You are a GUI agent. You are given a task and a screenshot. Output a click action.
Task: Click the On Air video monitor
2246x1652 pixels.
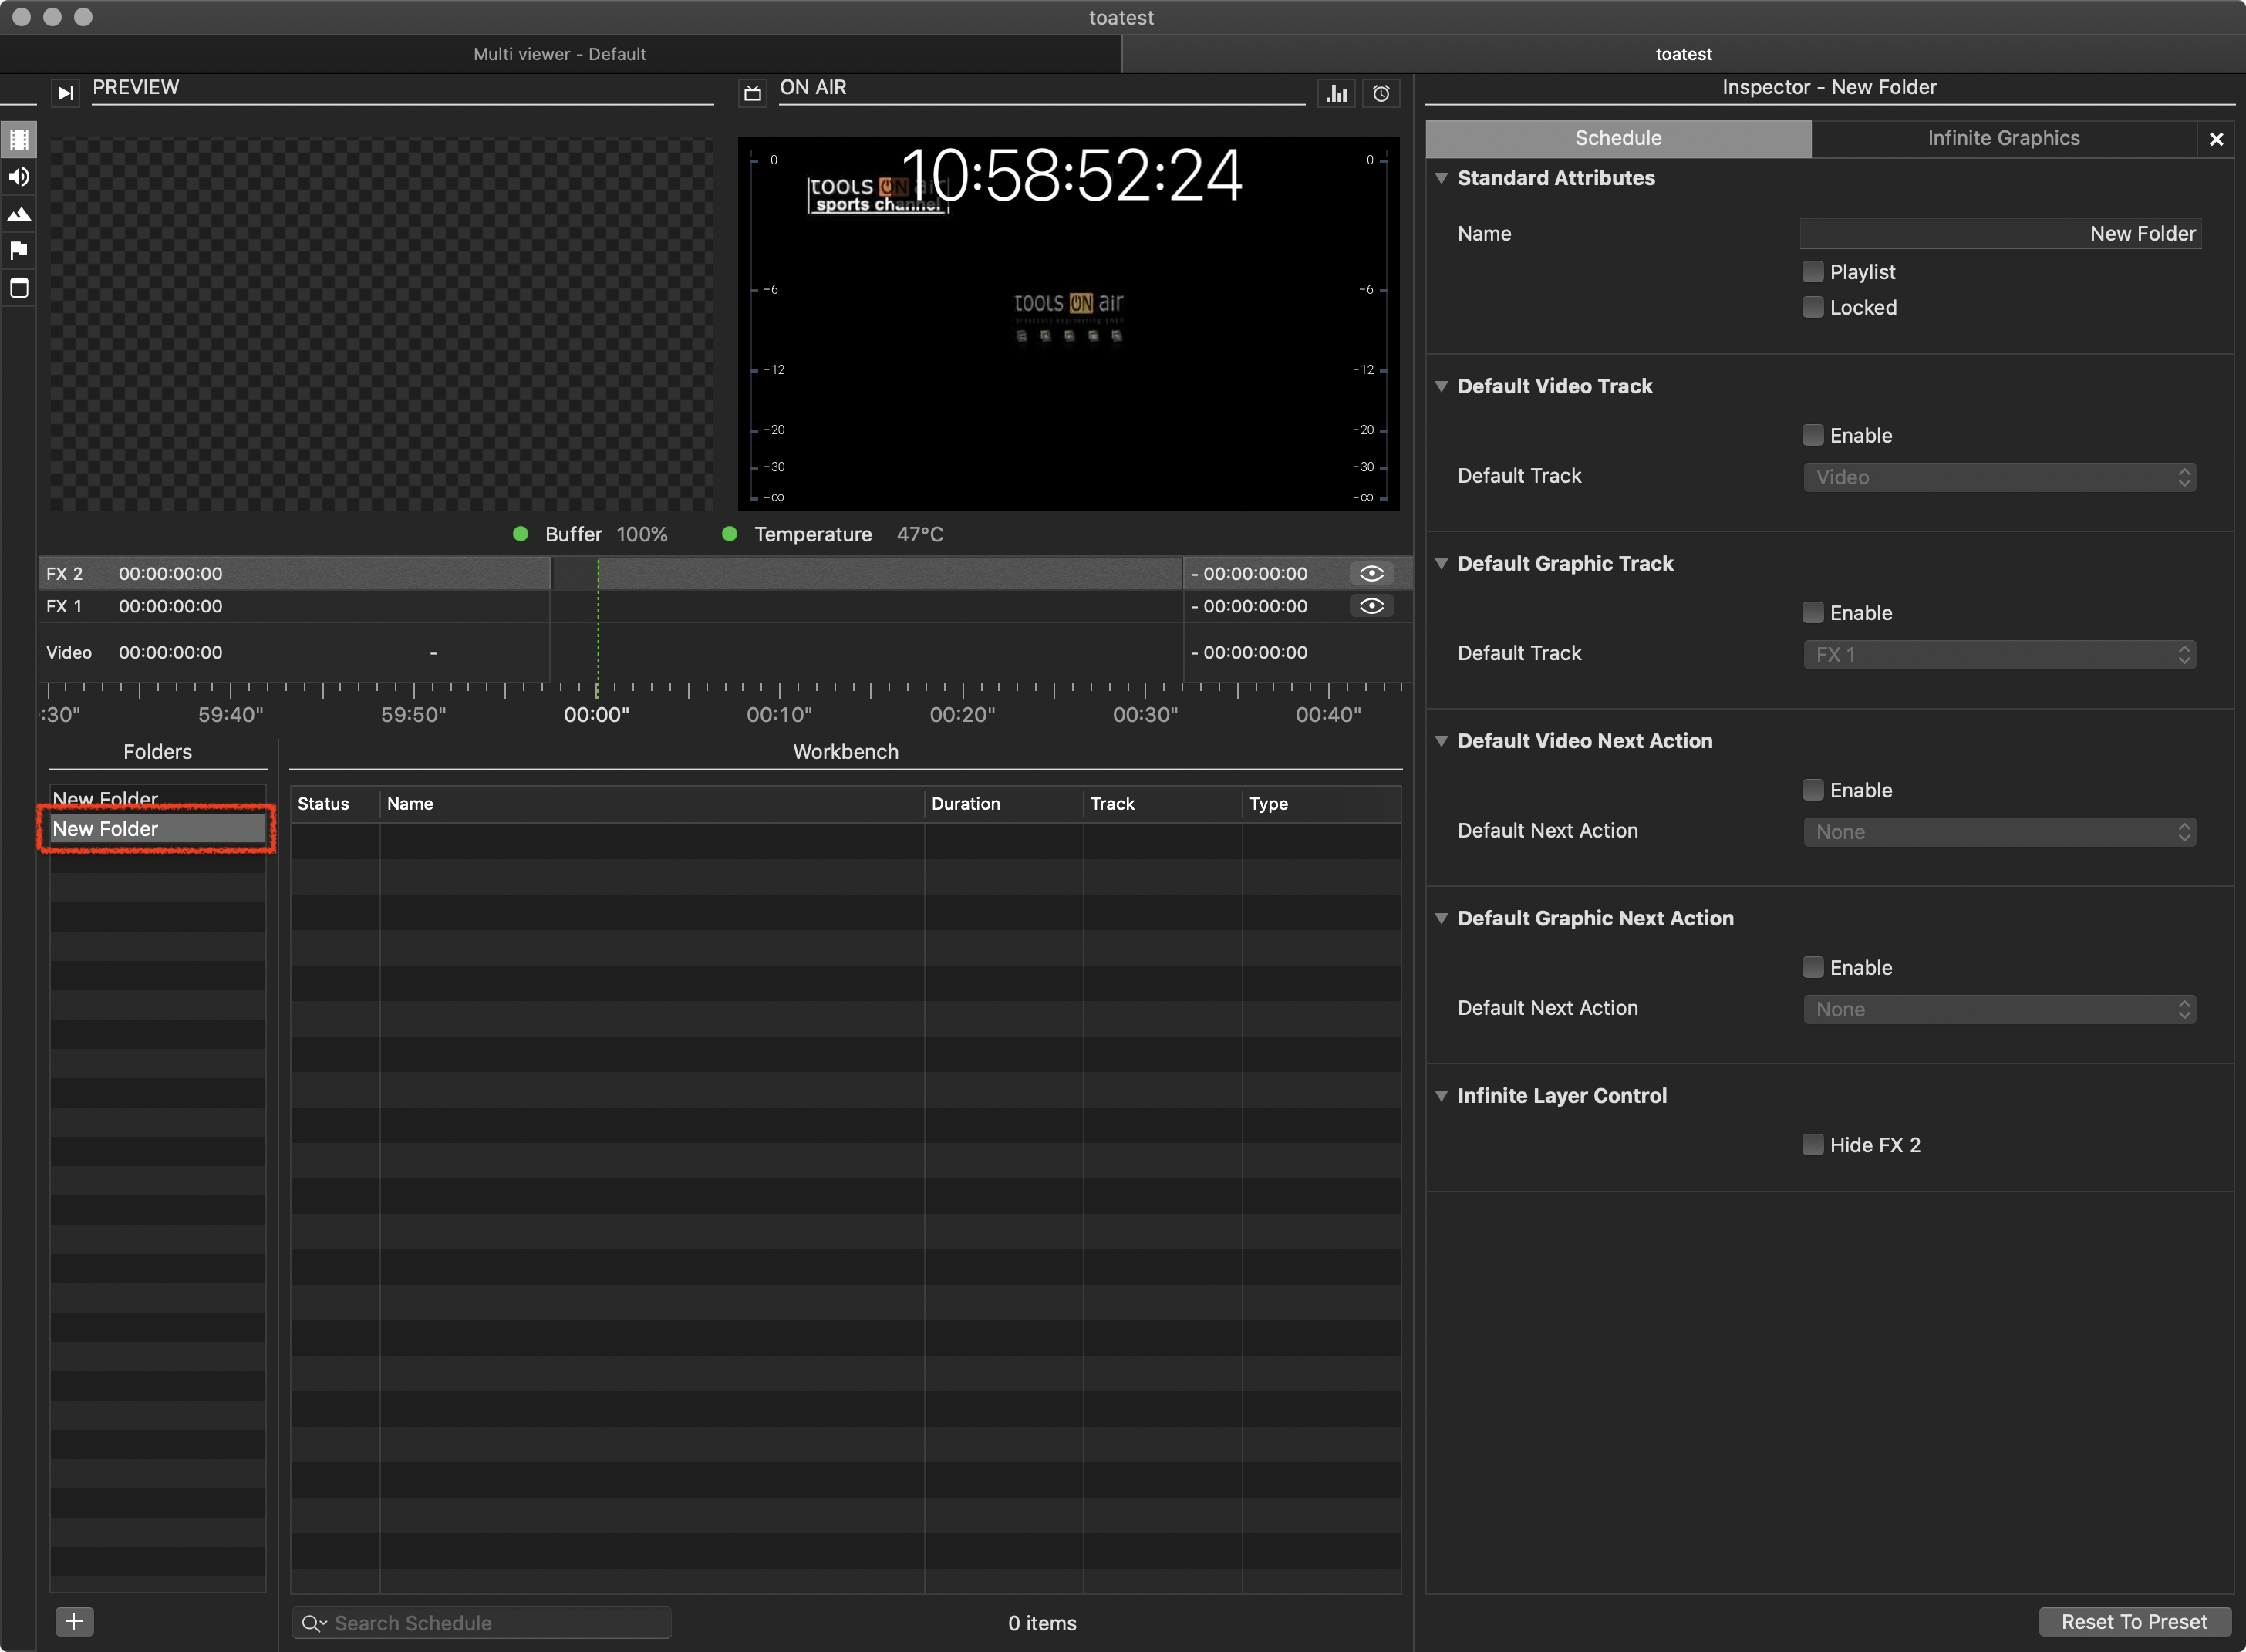tap(1068, 324)
